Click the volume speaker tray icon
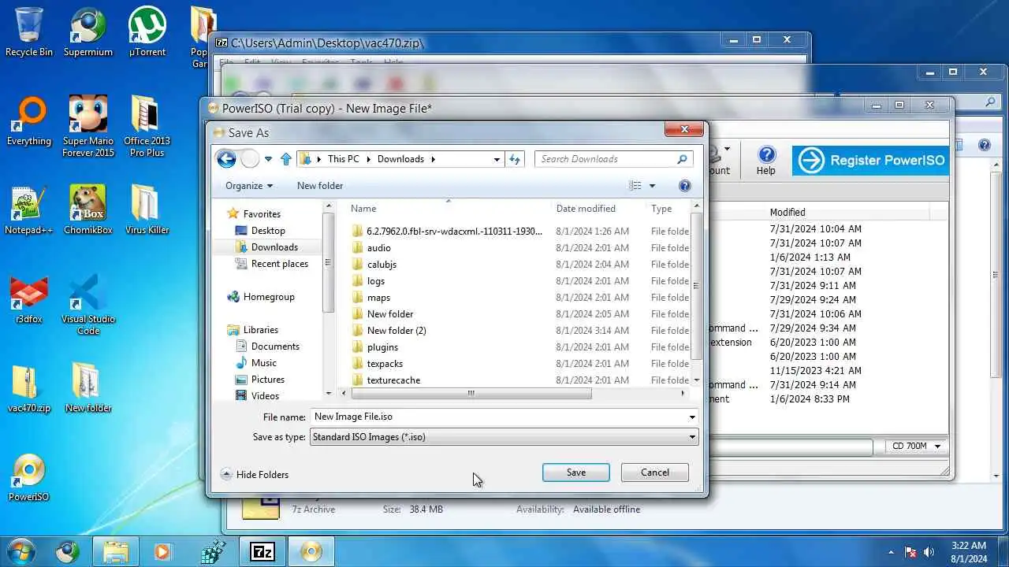 pos(929,552)
